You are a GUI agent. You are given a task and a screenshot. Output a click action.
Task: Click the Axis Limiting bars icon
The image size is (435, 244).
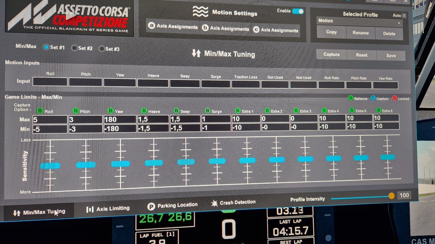click(x=90, y=209)
